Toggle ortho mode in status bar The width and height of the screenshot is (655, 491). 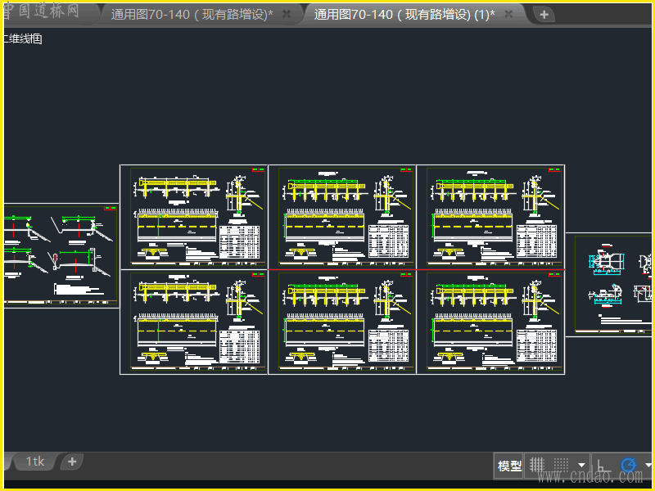coord(603,466)
